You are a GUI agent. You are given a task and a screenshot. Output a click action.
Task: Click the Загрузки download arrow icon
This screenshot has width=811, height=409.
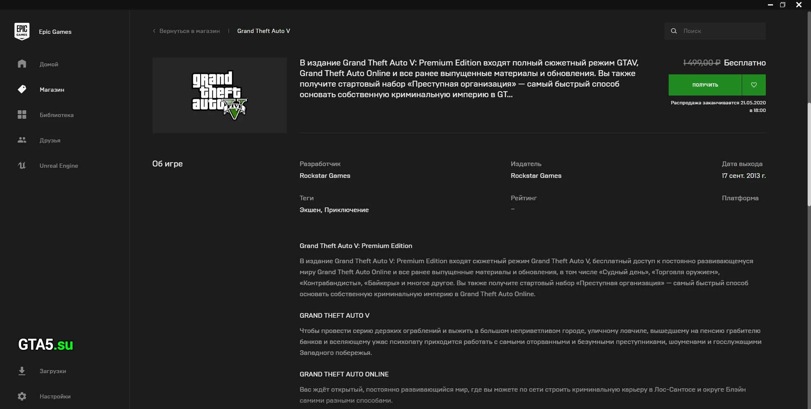(x=22, y=371)
